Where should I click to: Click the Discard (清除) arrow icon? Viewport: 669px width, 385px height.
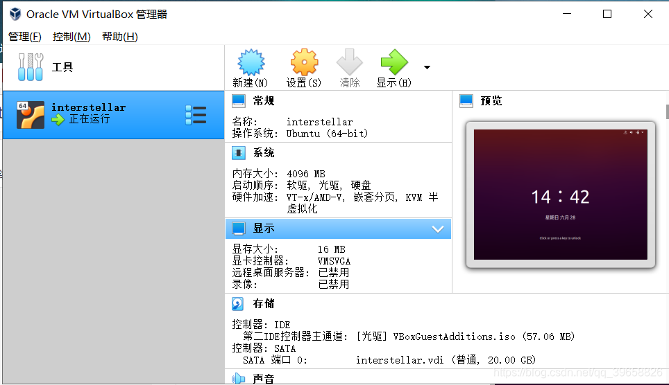(350, 62)
